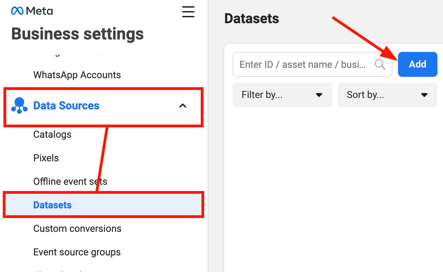
Task: Click the Meta logo
Action: pyautogui.click(x=31, y=11)
